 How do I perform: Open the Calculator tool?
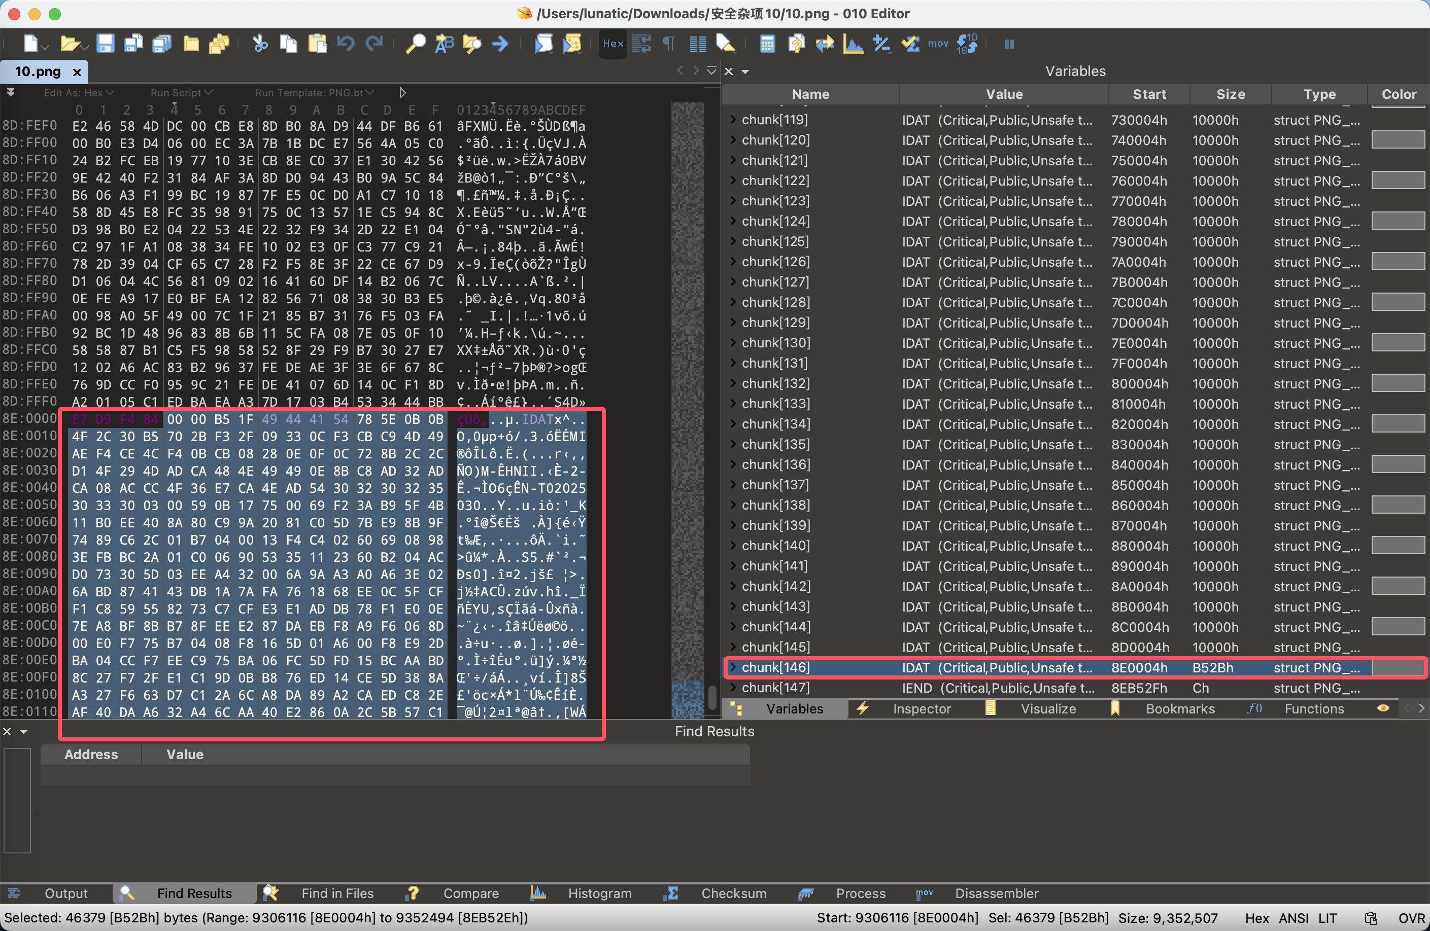point(767,44)
